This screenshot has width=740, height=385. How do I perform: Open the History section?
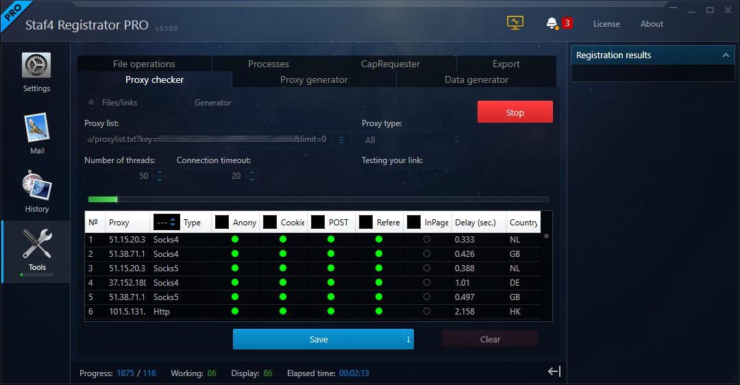tap(37, 192)
